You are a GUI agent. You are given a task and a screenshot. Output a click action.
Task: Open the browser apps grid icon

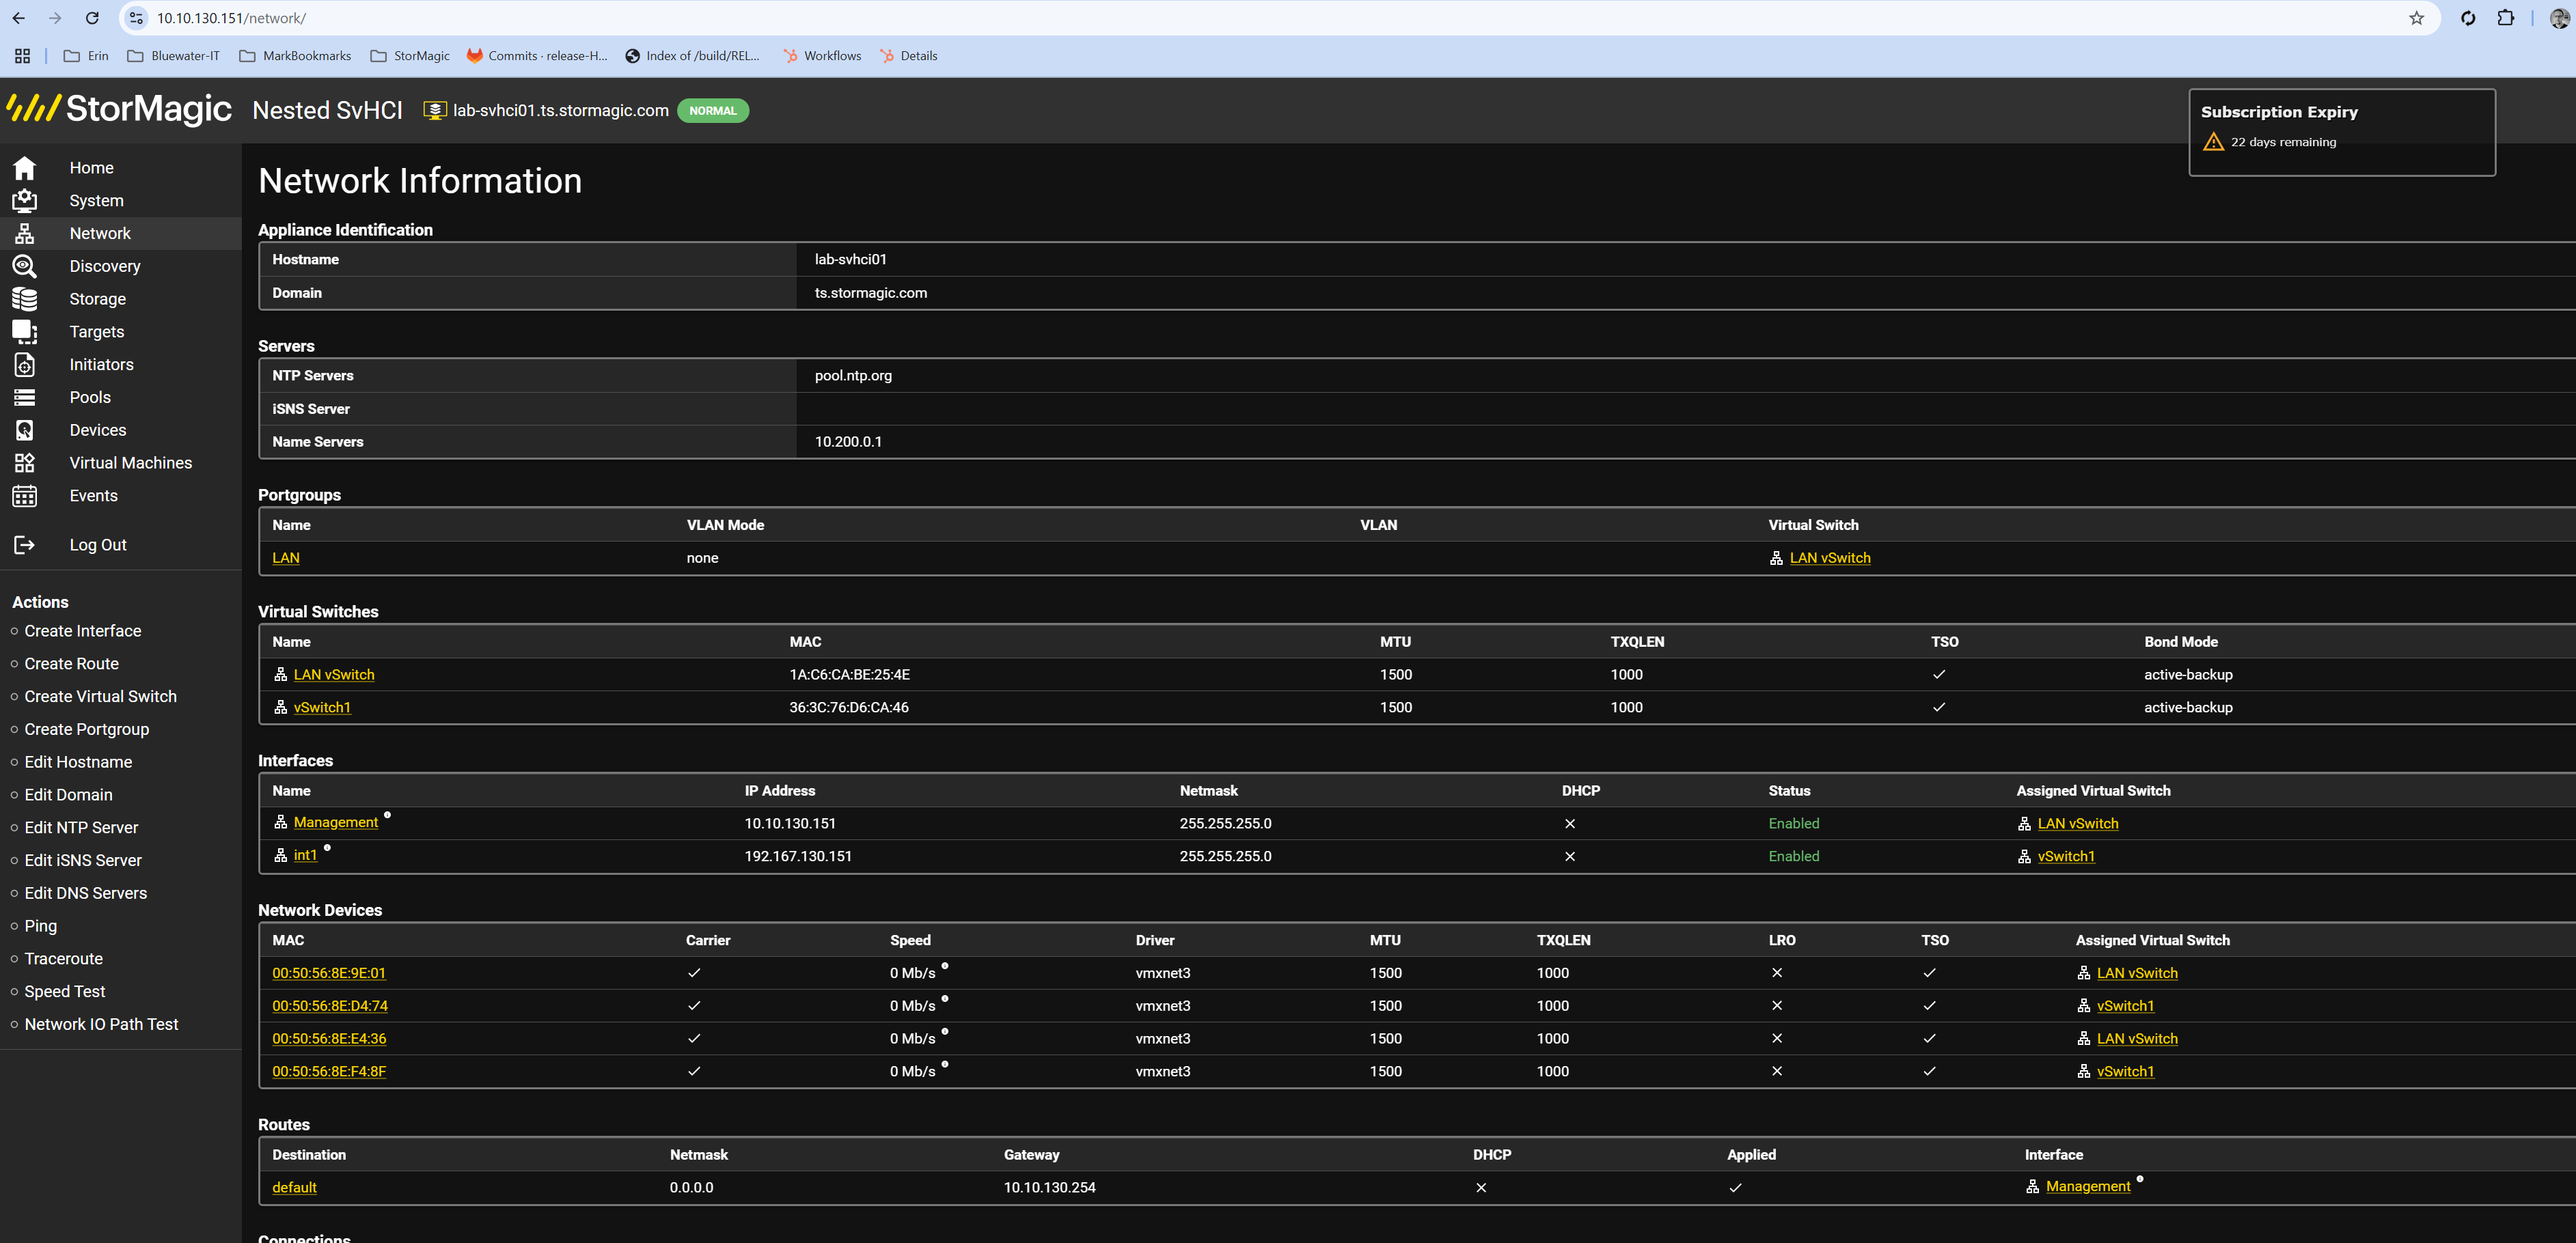coord(22,56)
